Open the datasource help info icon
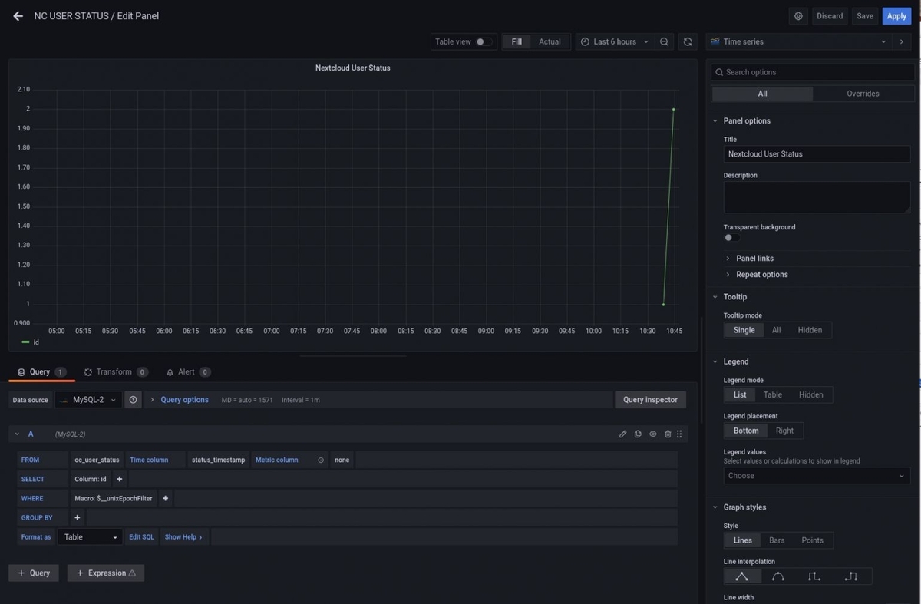The height and width of the screenshot is (604, 921). click(x=133, y=399)
